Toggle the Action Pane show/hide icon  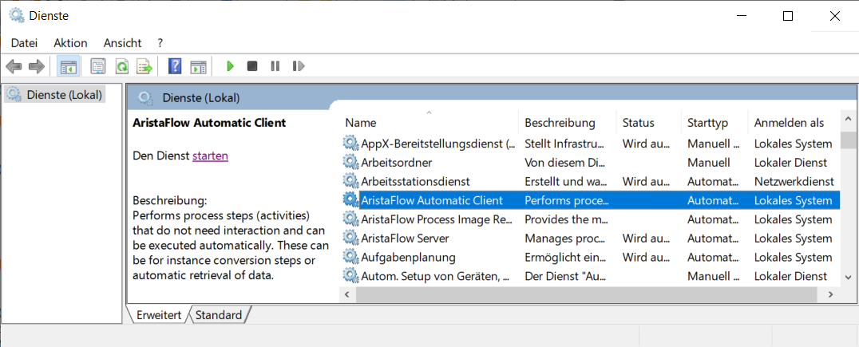(198, 66)
